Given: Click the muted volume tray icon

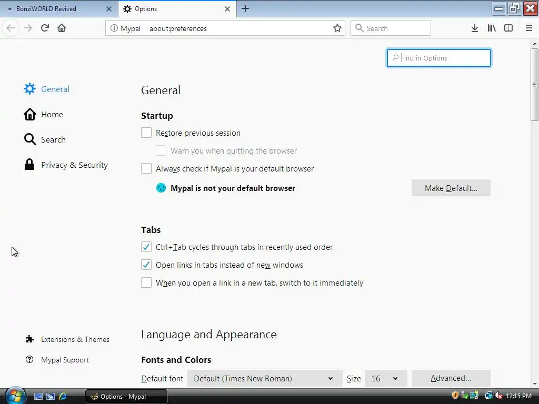Looking at the screenshot, I should coord(498,396).
